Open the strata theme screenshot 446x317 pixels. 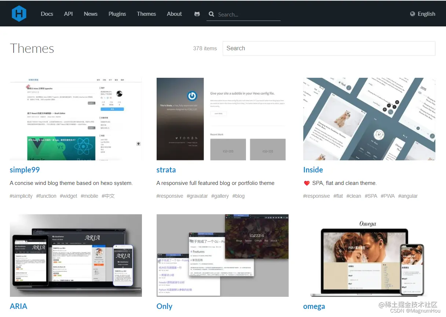[x=223, y=119]
